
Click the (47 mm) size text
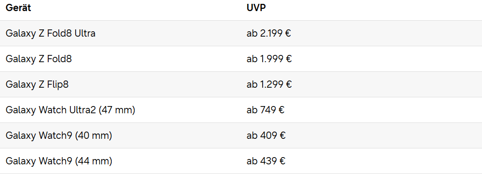117,110
